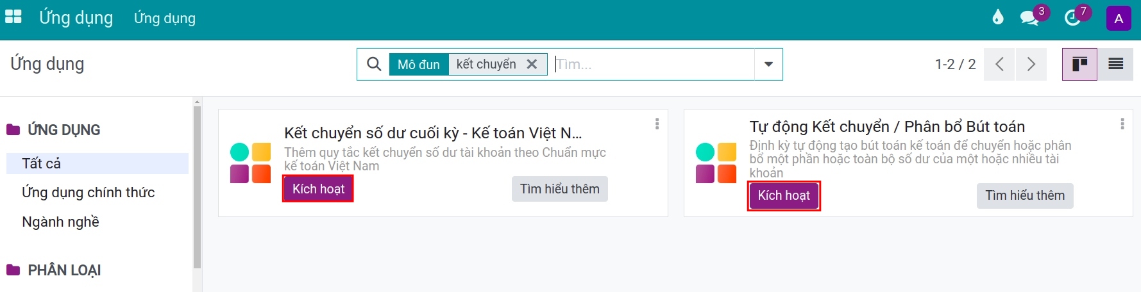The width and height of the screenshot is (1141, 292).
Task: Remove the 'kết chuyển' search filter
Action: [532, 64]
